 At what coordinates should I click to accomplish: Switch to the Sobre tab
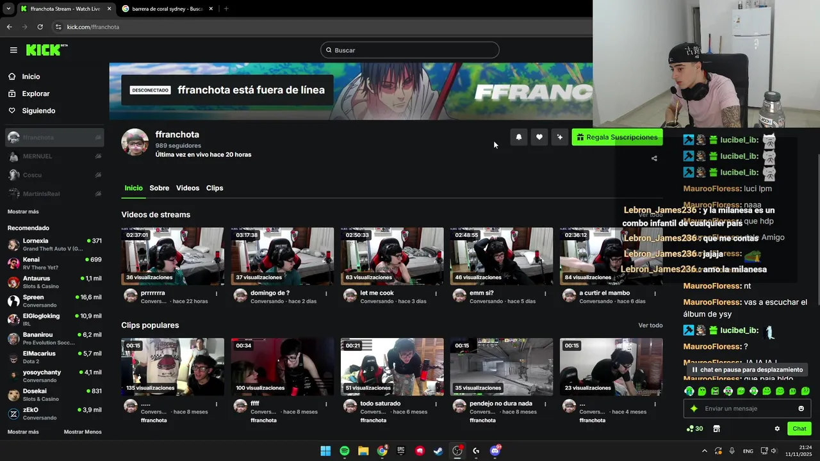(160, 188)
